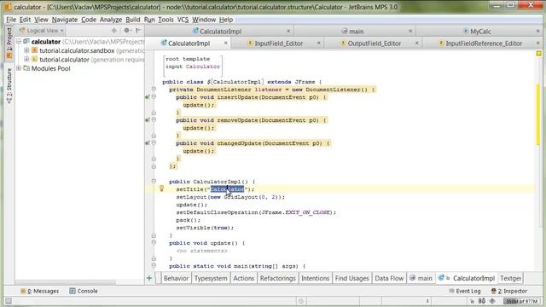This screenshot has height=307, width=546.
Task: Toggle tool window bars icon in status bar
Action: [9, 301]
